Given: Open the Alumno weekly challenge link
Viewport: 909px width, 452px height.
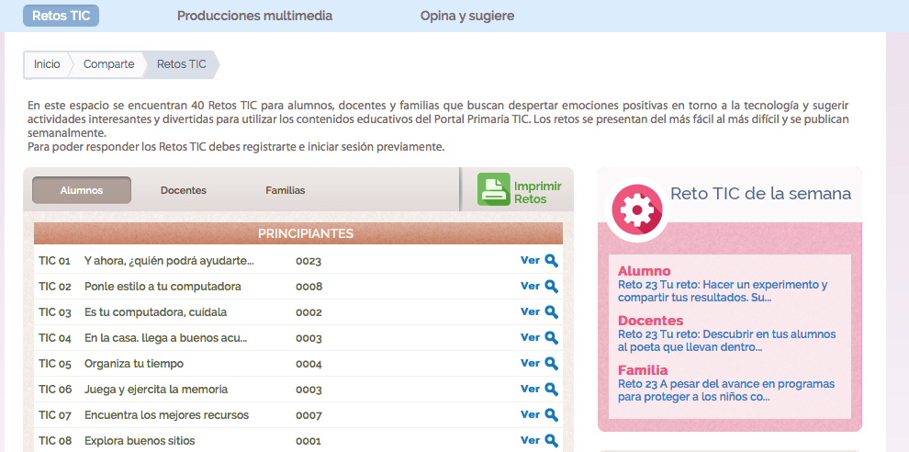Looking at the screenshot, I should 722,290.
